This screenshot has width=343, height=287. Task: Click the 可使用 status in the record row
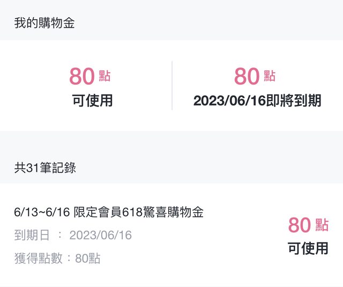pyautogui.click(x=308, y=248)
